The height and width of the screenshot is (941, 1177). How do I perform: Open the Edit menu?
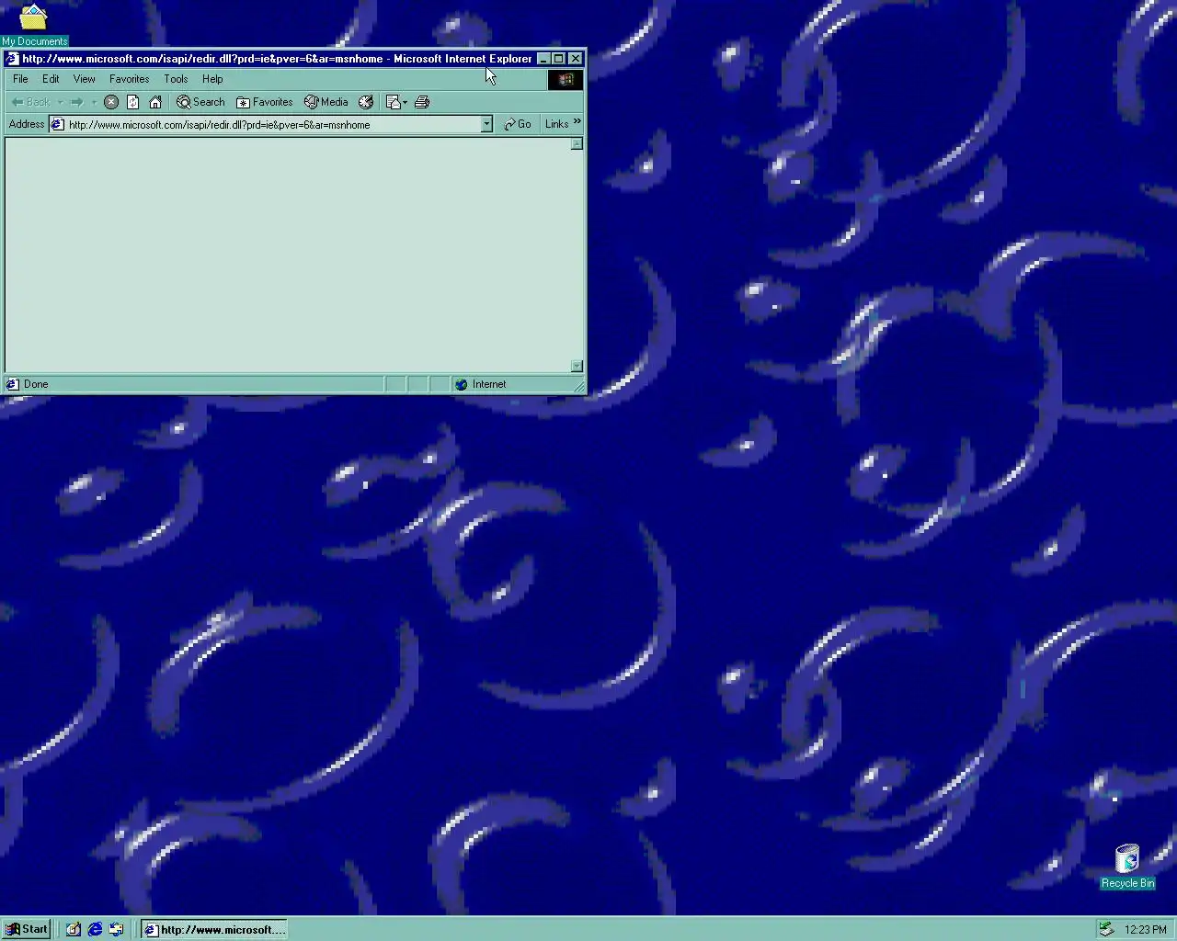click(51, 79)
